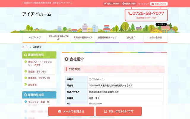Click the アイアイホーム site logo text

[37, 14]
